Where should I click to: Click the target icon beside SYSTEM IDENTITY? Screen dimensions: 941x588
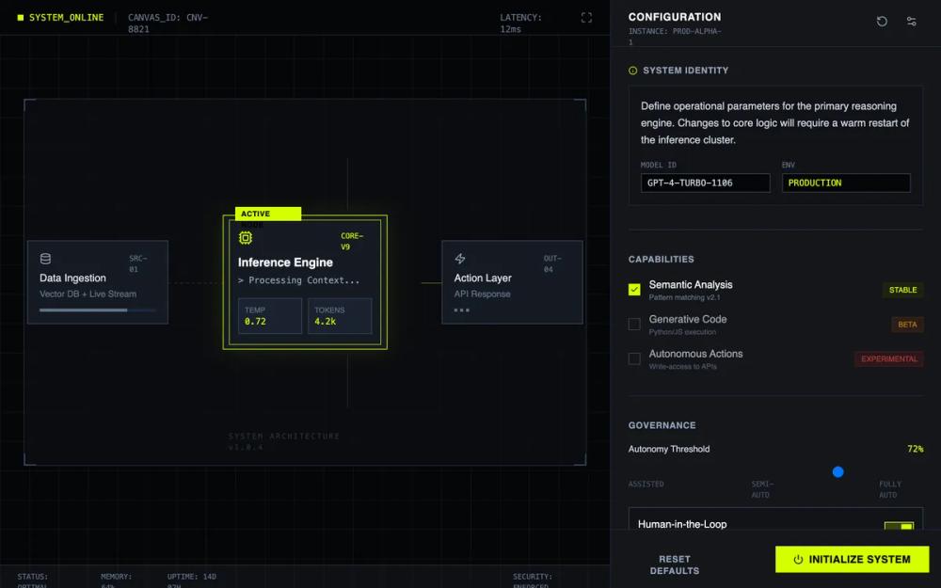tap(634, 70)
